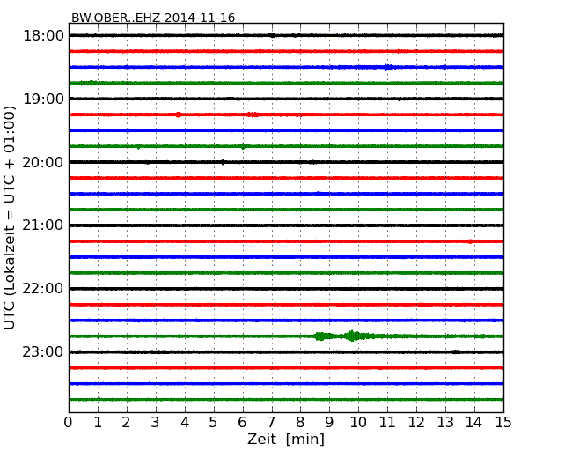Click the x-axis tick label 2
The image size is (572, 458).
[126, 423]
